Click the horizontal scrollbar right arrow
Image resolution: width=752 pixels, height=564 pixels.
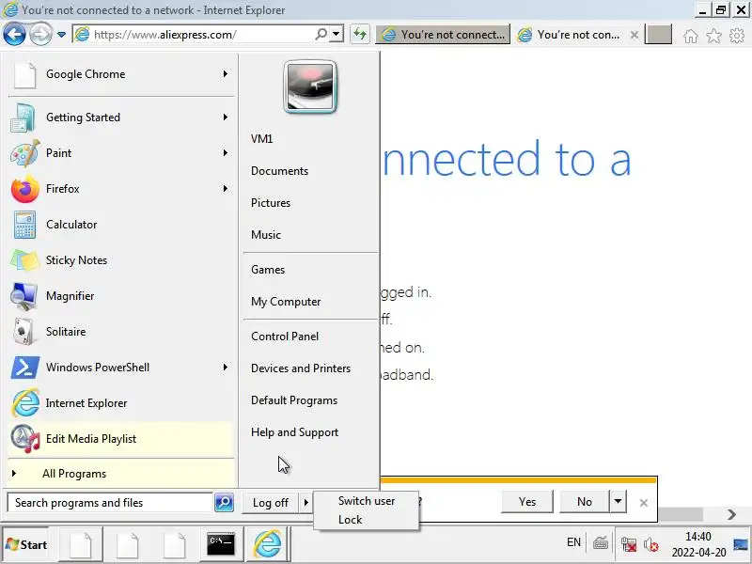click(731, 515)
